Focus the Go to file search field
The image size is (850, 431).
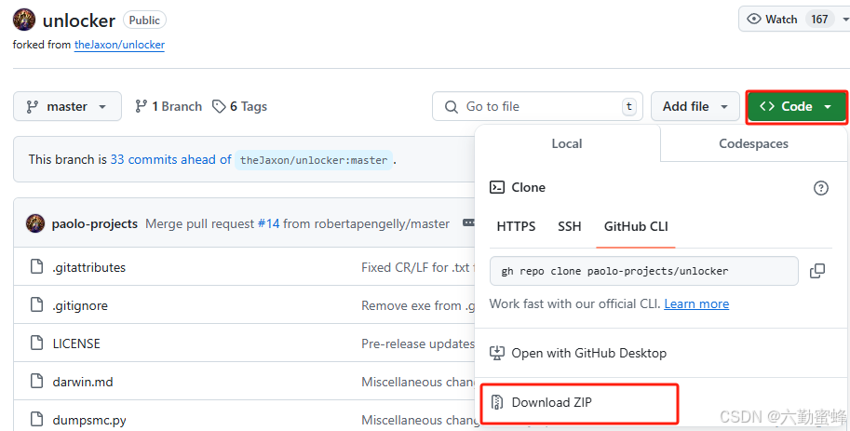pyautogui.click(x=537, y=106)
